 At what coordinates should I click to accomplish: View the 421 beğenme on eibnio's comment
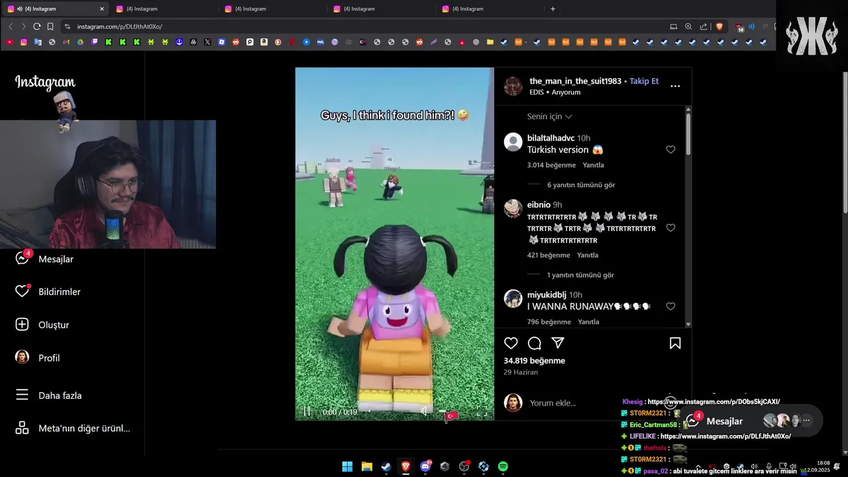point(549,255)
